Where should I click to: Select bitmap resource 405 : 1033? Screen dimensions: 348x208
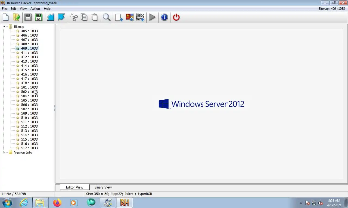tap(29, 31)
